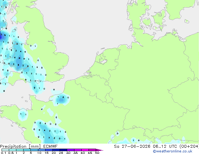Click the 'Precipitation [mm]' title text
199x154 pixels.
(x=20, y=146)
